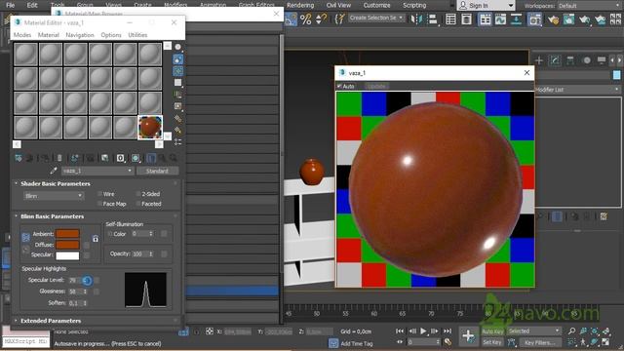The image size is (624, 351).
Task: Click the Time Configuration icon
Action: [x=448, y=342]
